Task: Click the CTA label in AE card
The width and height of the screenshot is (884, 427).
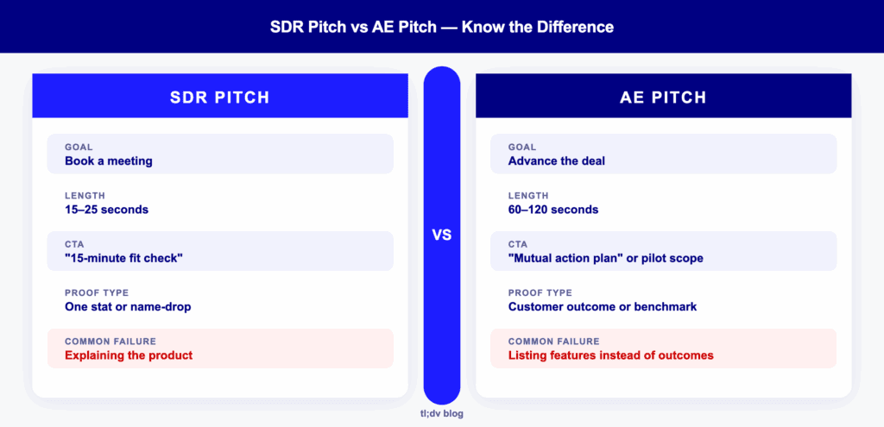Action: coord(518,244)
